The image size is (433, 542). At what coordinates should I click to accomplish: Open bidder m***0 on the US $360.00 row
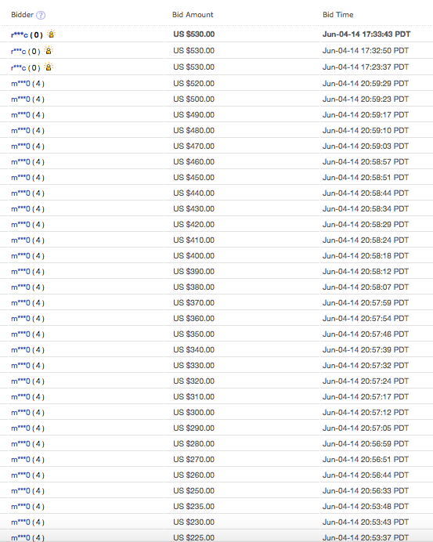click(x=20, y=319)
